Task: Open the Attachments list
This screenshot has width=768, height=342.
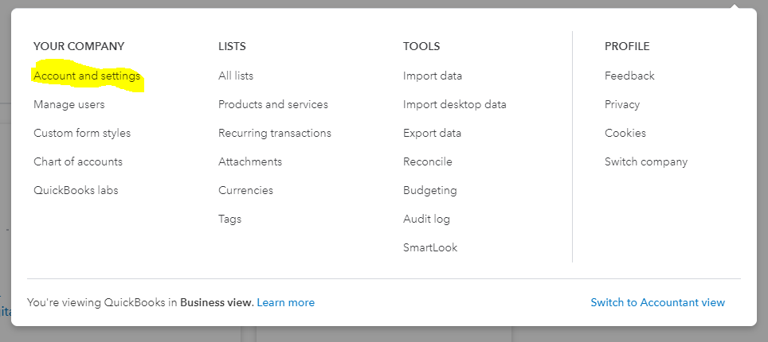Action: 250,162
